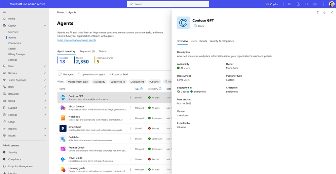Expand the Health section chevron
This screenshot has width=336, height=174.
[45, 136]
